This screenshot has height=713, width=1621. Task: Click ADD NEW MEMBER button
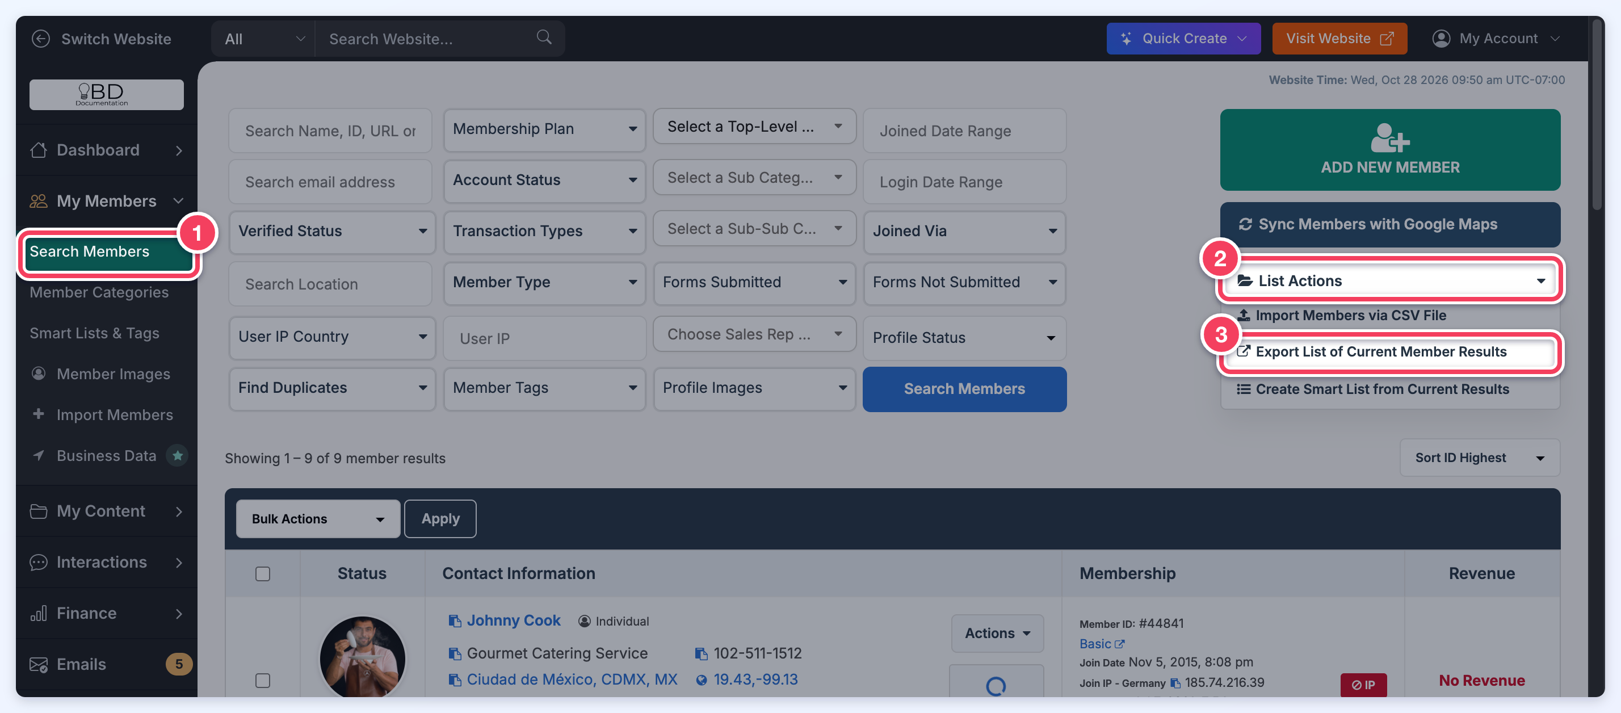point(1389,150)
